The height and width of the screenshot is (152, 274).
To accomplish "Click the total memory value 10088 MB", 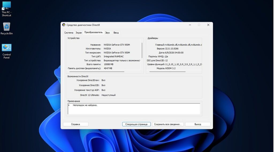I will pos(109,64).
